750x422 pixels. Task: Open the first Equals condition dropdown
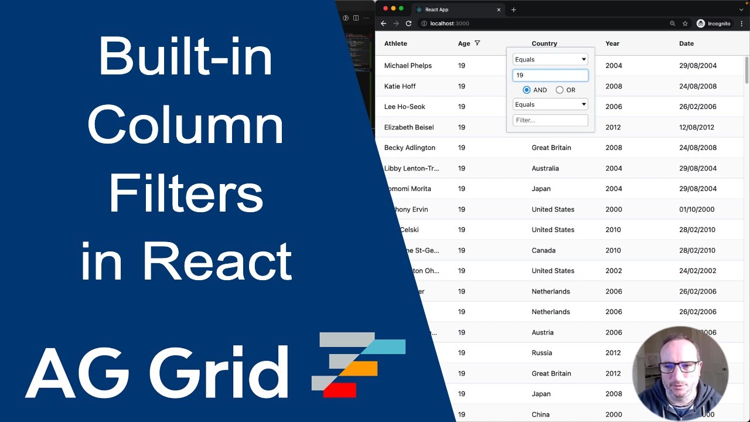pos(550,59)
